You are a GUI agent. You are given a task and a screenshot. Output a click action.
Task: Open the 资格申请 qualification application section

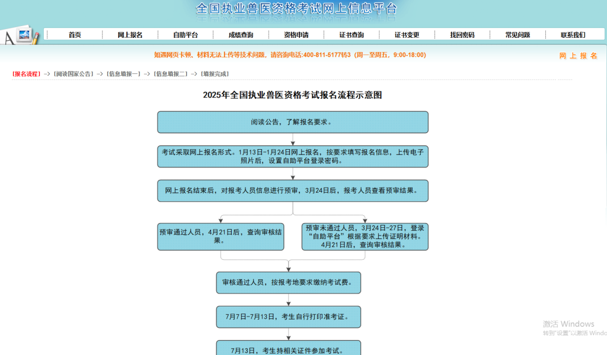point(296,34)
